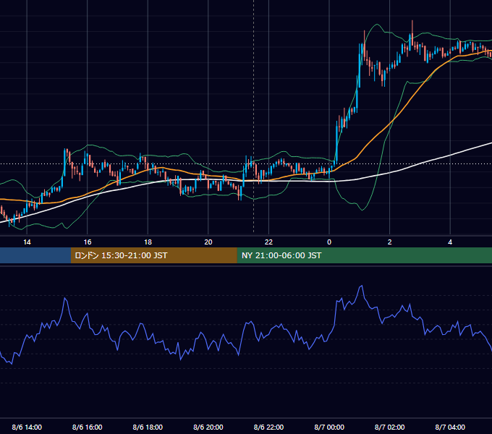Screen dimensions: 492x434
Task: Click the '18' hour label on price chart axis
Action: pyautogui.click(x=148, y=242)
